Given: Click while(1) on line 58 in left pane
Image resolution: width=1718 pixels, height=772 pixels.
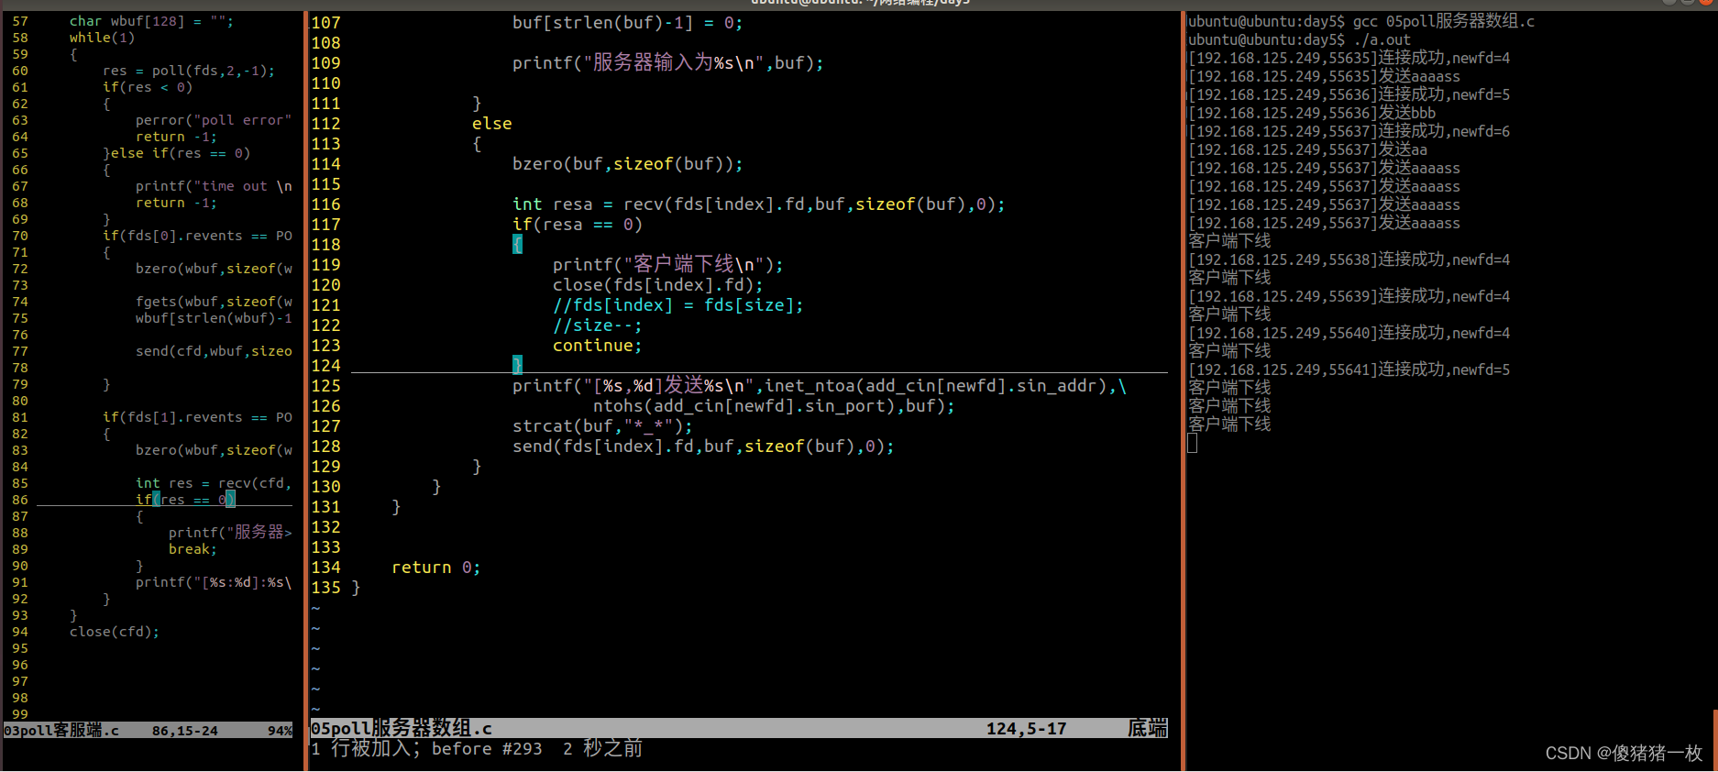Looking at the screenshot, I should click(x=102, y=38).
